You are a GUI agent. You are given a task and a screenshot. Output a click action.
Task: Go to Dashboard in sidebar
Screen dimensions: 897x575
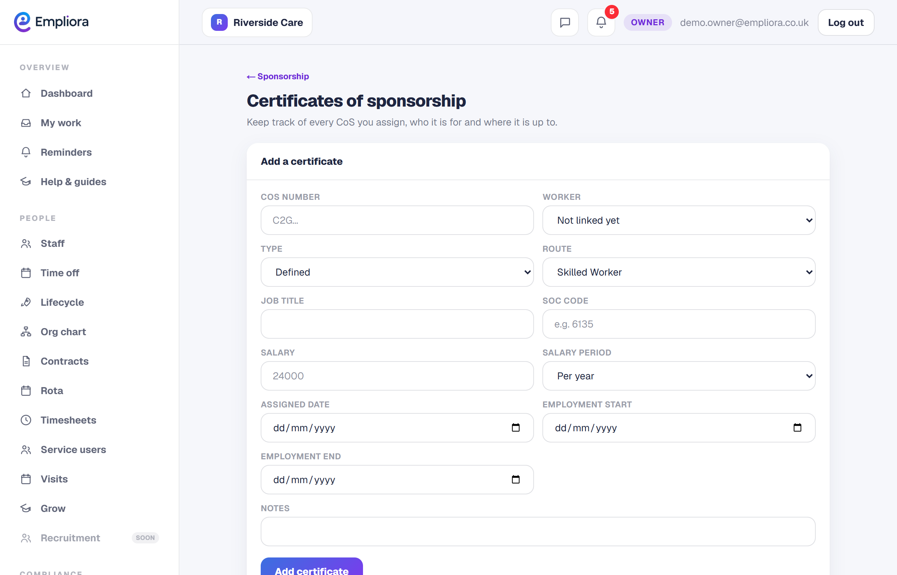point(67,93)
